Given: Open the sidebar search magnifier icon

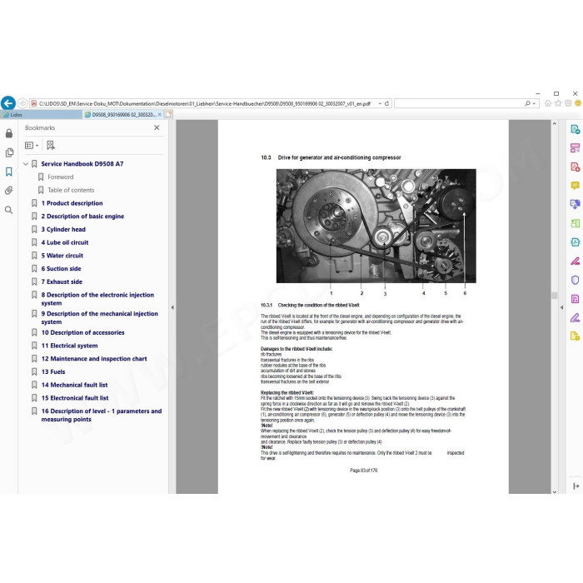Looking at the screenshot, I should coord(9,210).
